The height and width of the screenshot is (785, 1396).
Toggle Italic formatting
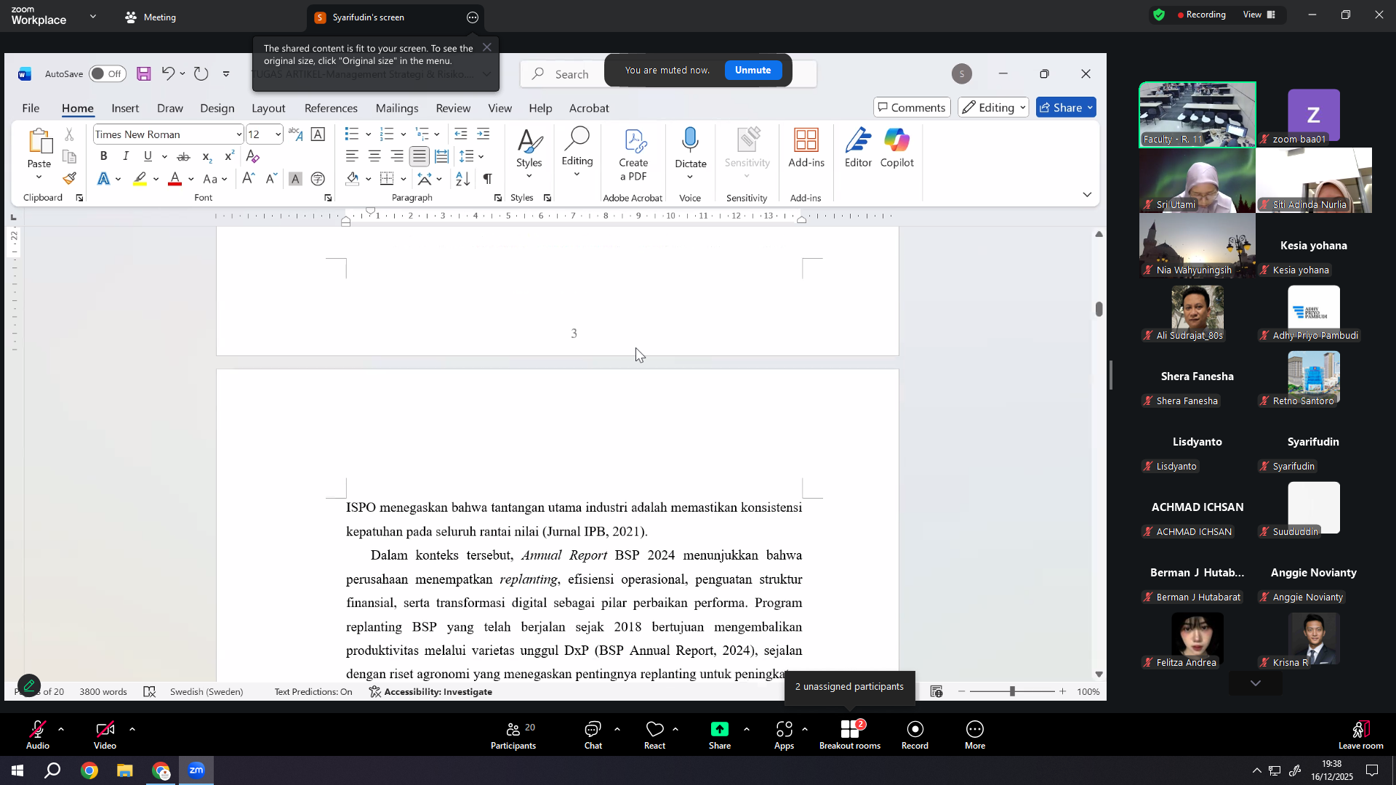click(126, 156)
